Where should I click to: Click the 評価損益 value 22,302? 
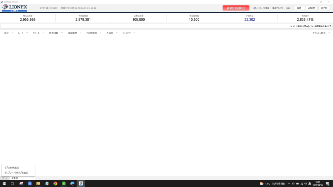point(249,19)
